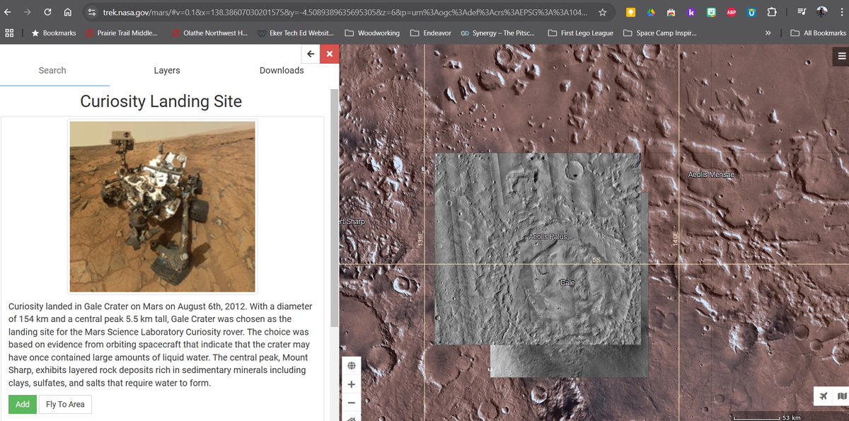Image resolution: width=849 pixels, height=421 pixels.
Task: Open the purple K extension
Action: click(x=691, y=12)
